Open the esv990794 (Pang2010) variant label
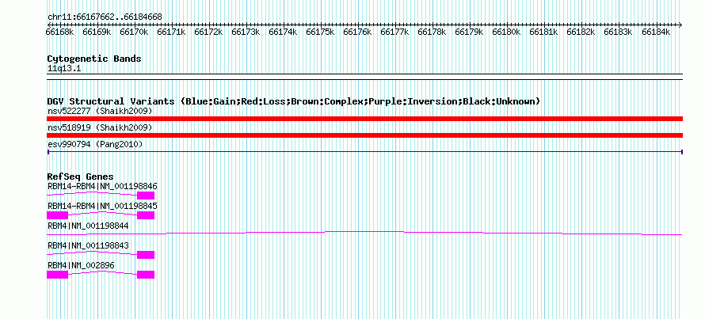 point(95,144)
